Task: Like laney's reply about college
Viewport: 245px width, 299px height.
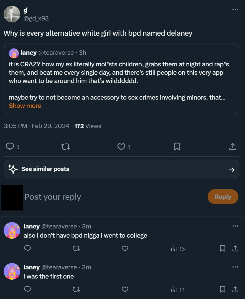Action: pyautogui.click(x=125, y=249)
